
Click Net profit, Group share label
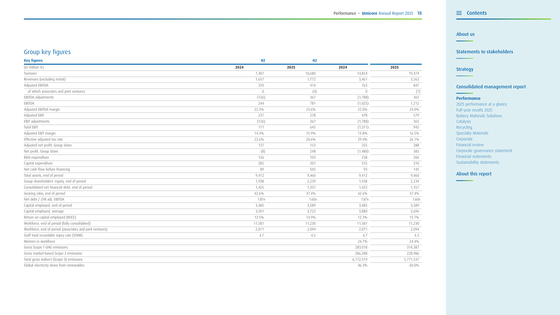pyautogui.click(x=41, y=152)
